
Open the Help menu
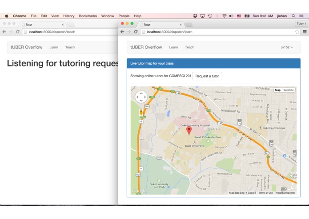(x=137, y=16)
